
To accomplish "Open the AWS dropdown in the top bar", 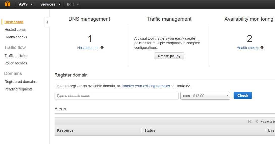I will click(x=26, y=4).
